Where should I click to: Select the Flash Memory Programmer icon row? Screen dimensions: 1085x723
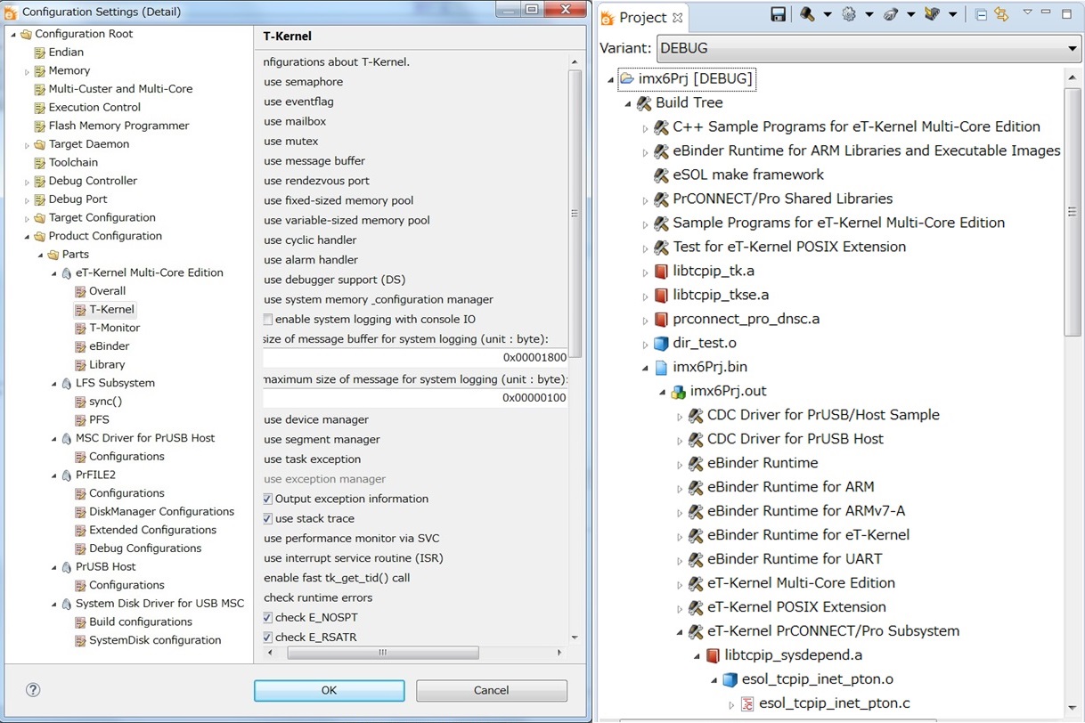click(40, 126)
